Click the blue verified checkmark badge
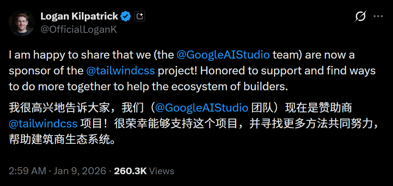This screenshot has height=186, width=393. [126, 16]
